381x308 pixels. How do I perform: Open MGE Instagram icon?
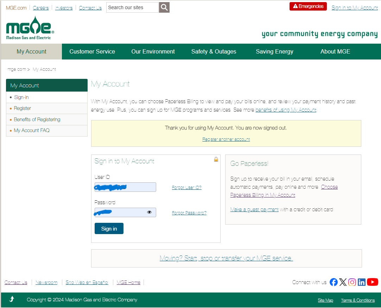[x=352, y=282]
